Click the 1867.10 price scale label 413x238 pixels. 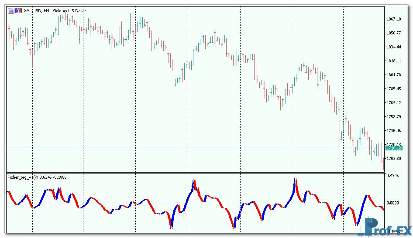(394, 19)
